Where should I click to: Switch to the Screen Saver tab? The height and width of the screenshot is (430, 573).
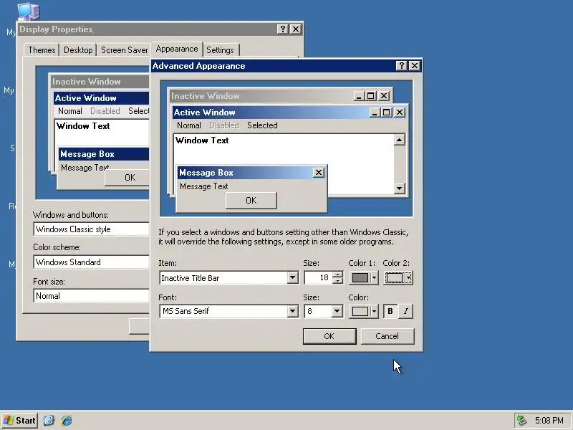click(x=124, y=50)
